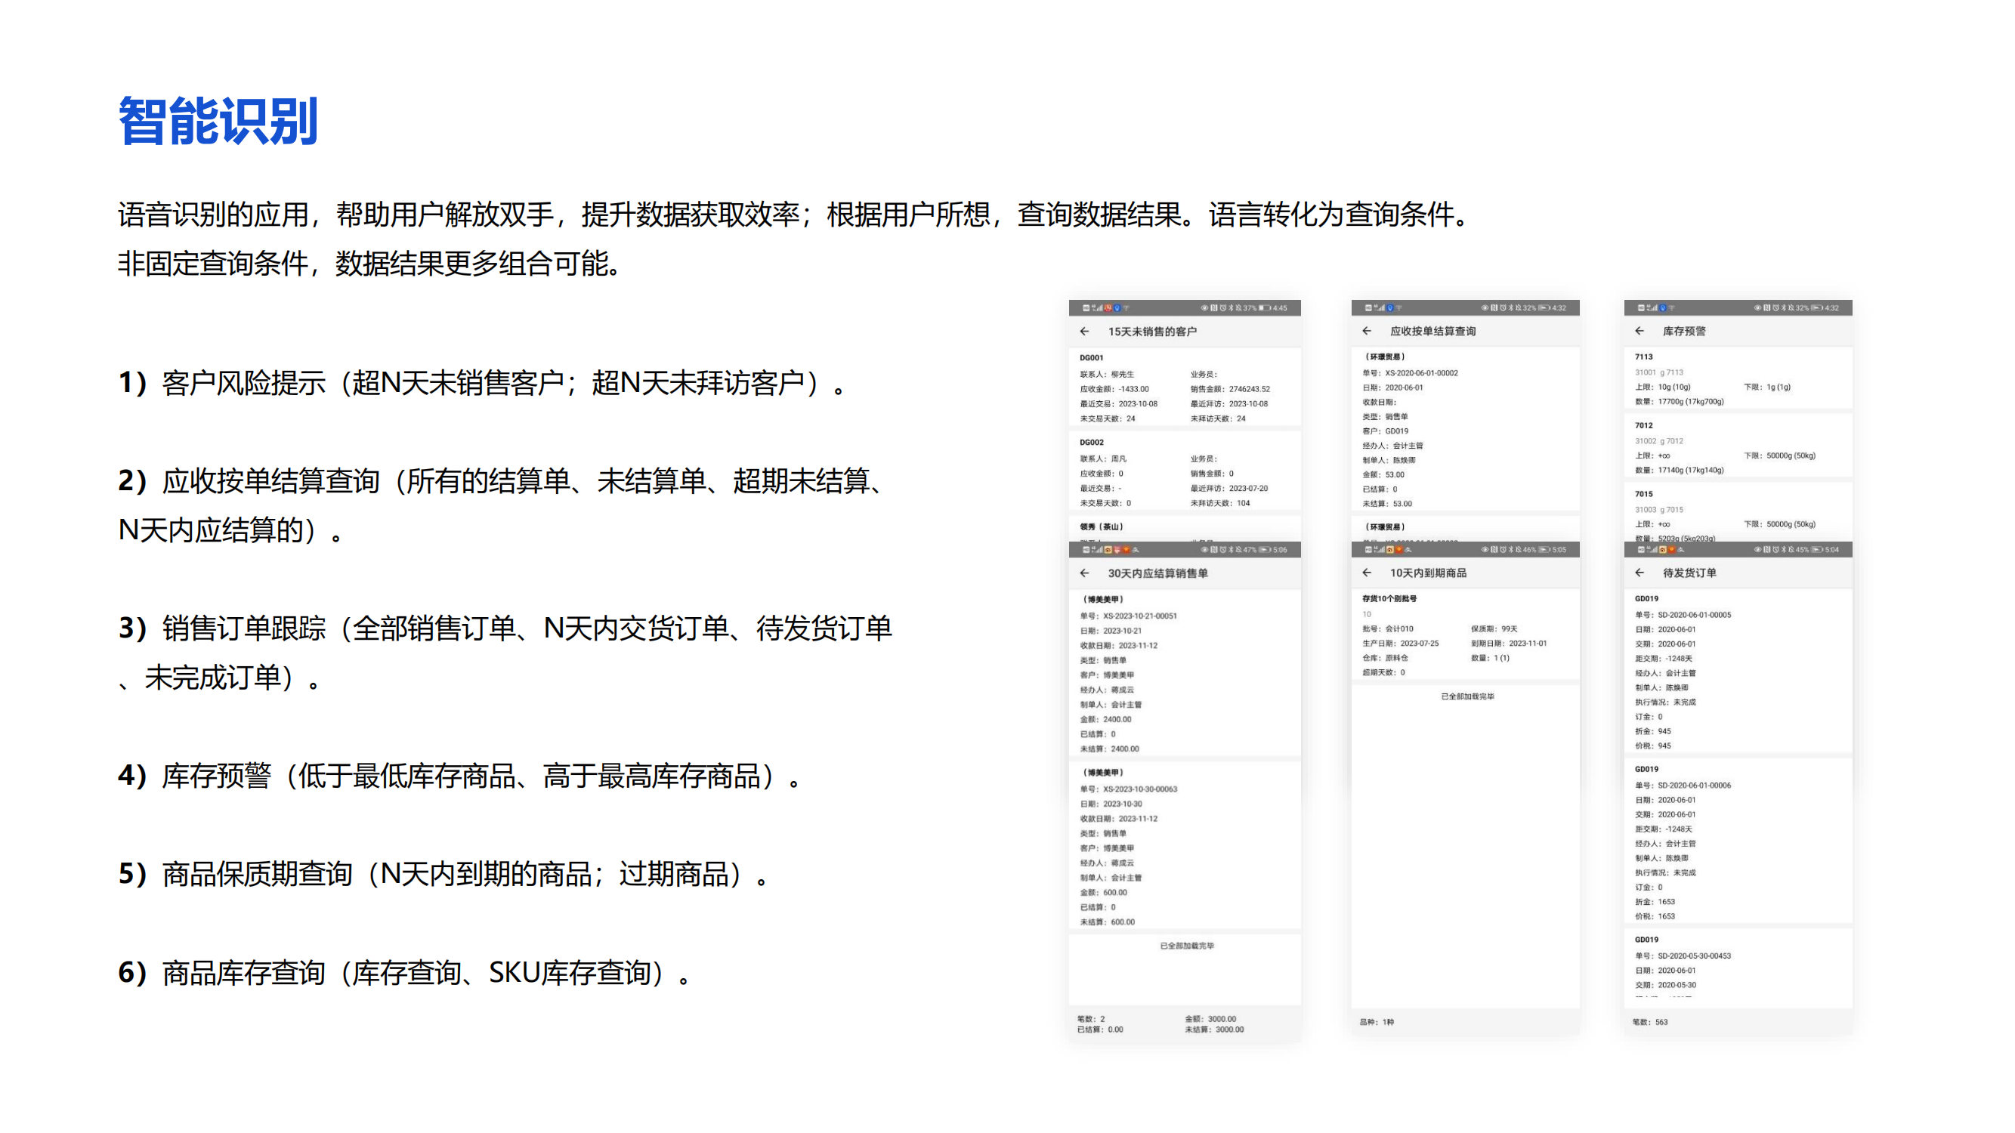Tap back arrow on 待发货订单 screen
This screenshot has width=2015, height=1133.
click(1640, 573)
